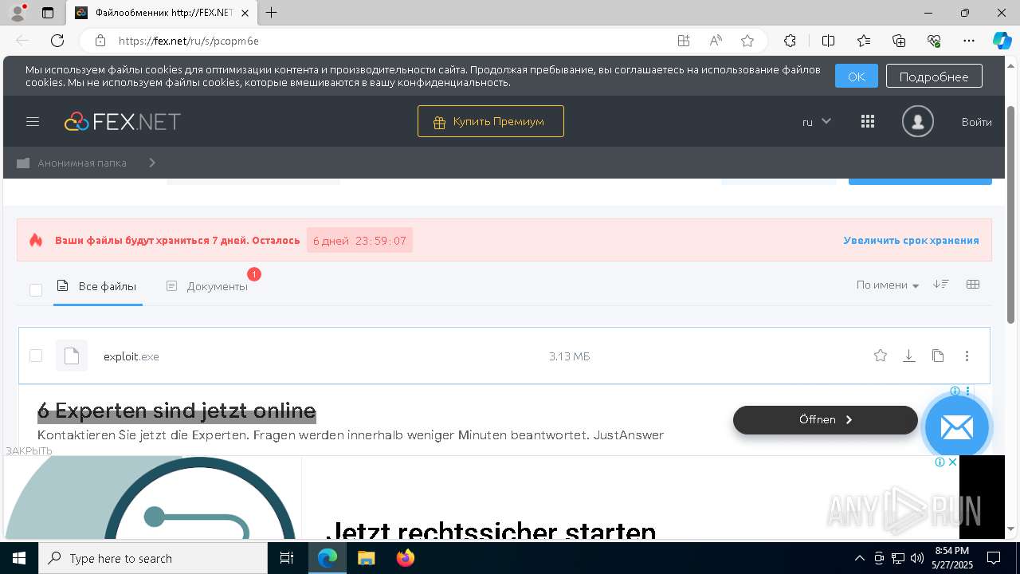This screenshot has height=574, width=1020.
Task: Open Task View on taskbar
Action: tap(287, 558)
